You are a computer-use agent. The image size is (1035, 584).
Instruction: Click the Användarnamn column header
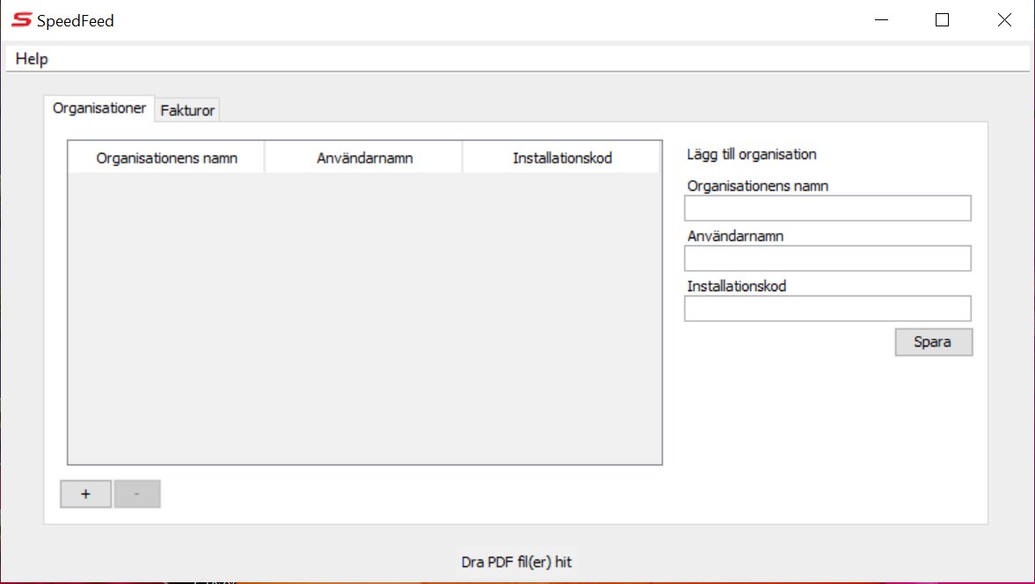point(364,158)
